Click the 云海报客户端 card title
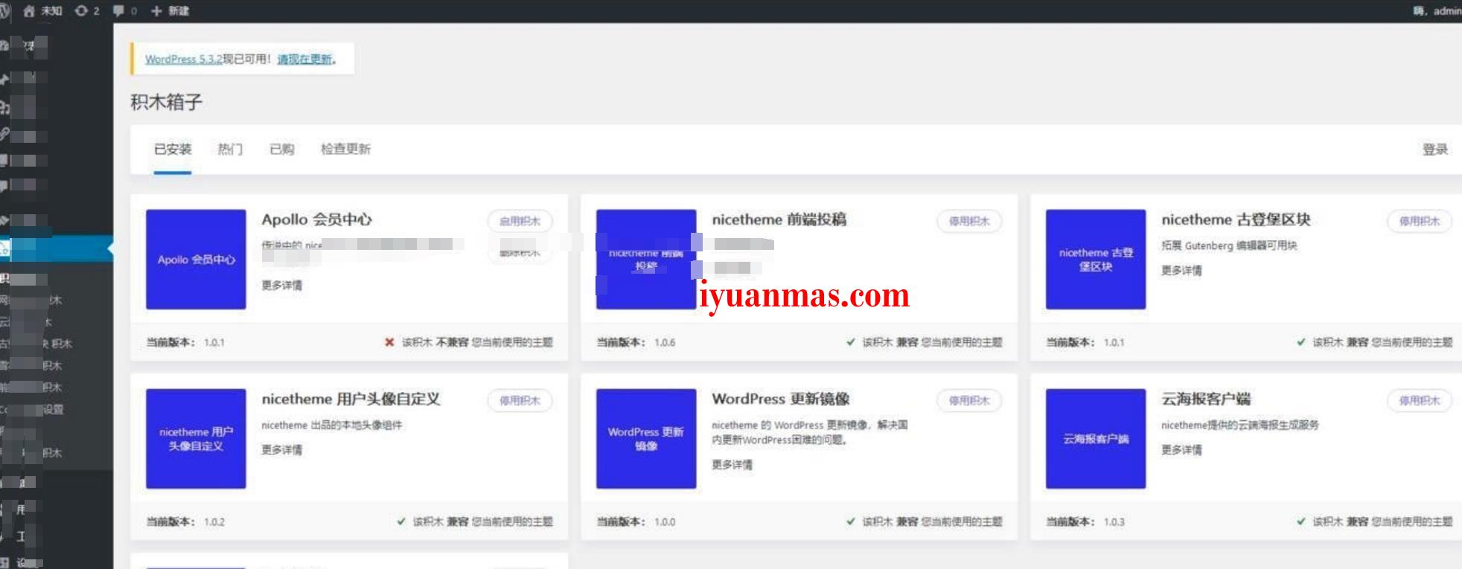 tap(1206, 399)
